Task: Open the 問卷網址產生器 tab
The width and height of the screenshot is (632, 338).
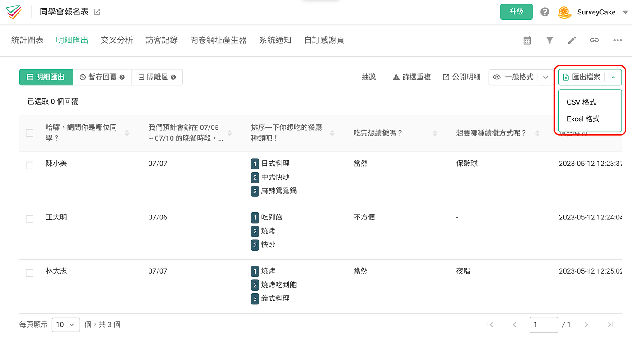Action: 218,40
